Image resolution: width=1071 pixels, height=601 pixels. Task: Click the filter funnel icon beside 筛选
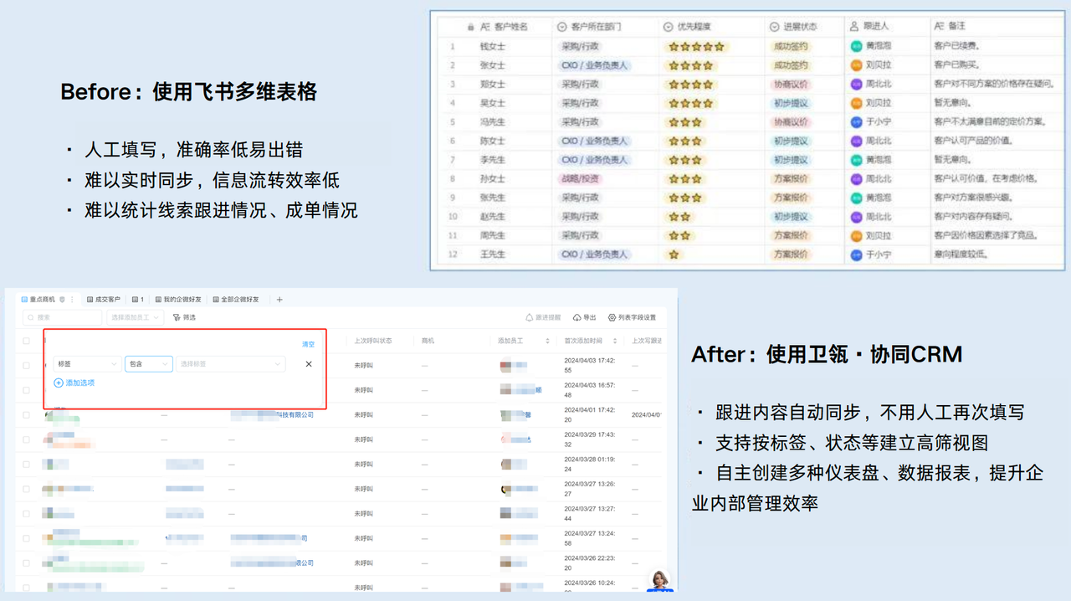177,318
